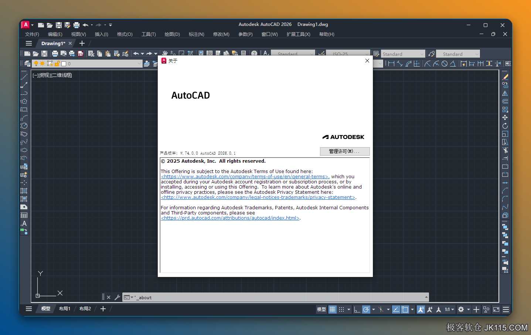Add a new drawing tab with plus

82,43
